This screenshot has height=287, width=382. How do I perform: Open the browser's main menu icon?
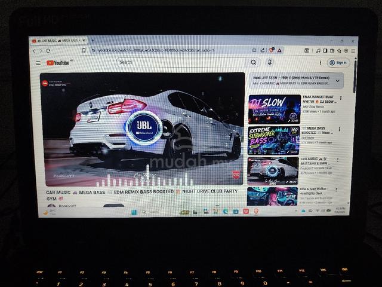click(x=353, y=51)
